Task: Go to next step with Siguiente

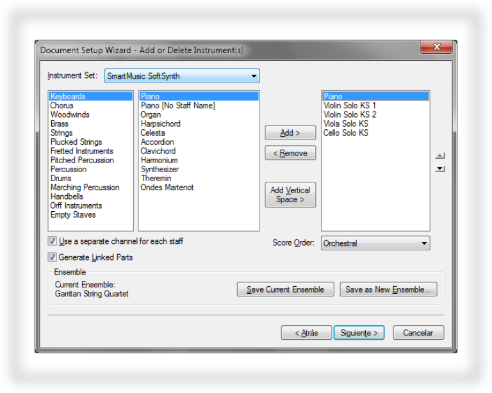Action: [359, 333]
